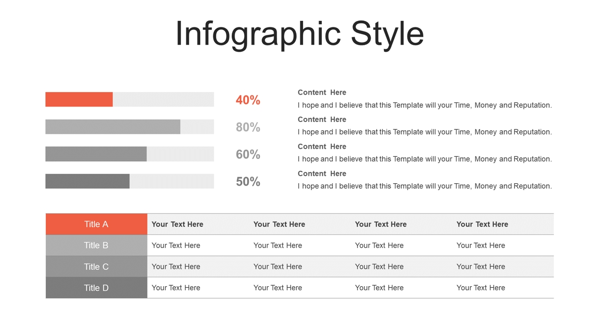Select the orange Title A cell
The width and height of the screenshot is (598, 336).
[x=96, y=224]
